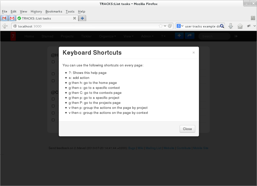Reload the page with refresh icon
This screenshot has width=257, height=186.
(170, 26)
